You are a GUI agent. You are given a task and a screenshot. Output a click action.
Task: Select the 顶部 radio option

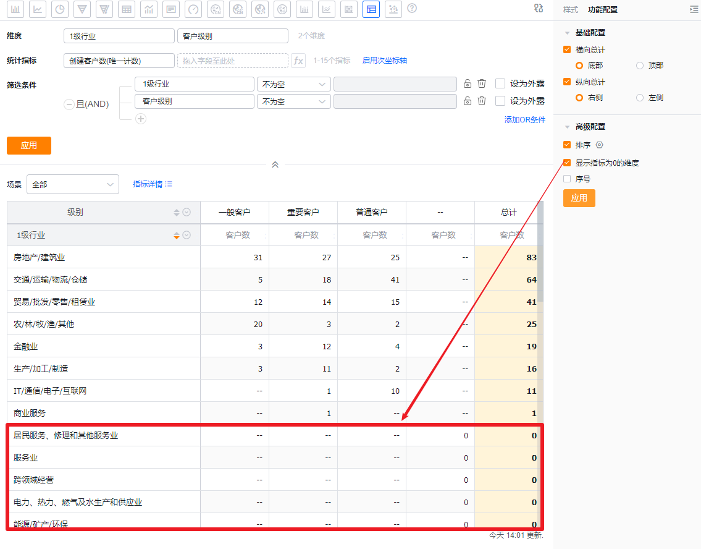coord(640,66)
